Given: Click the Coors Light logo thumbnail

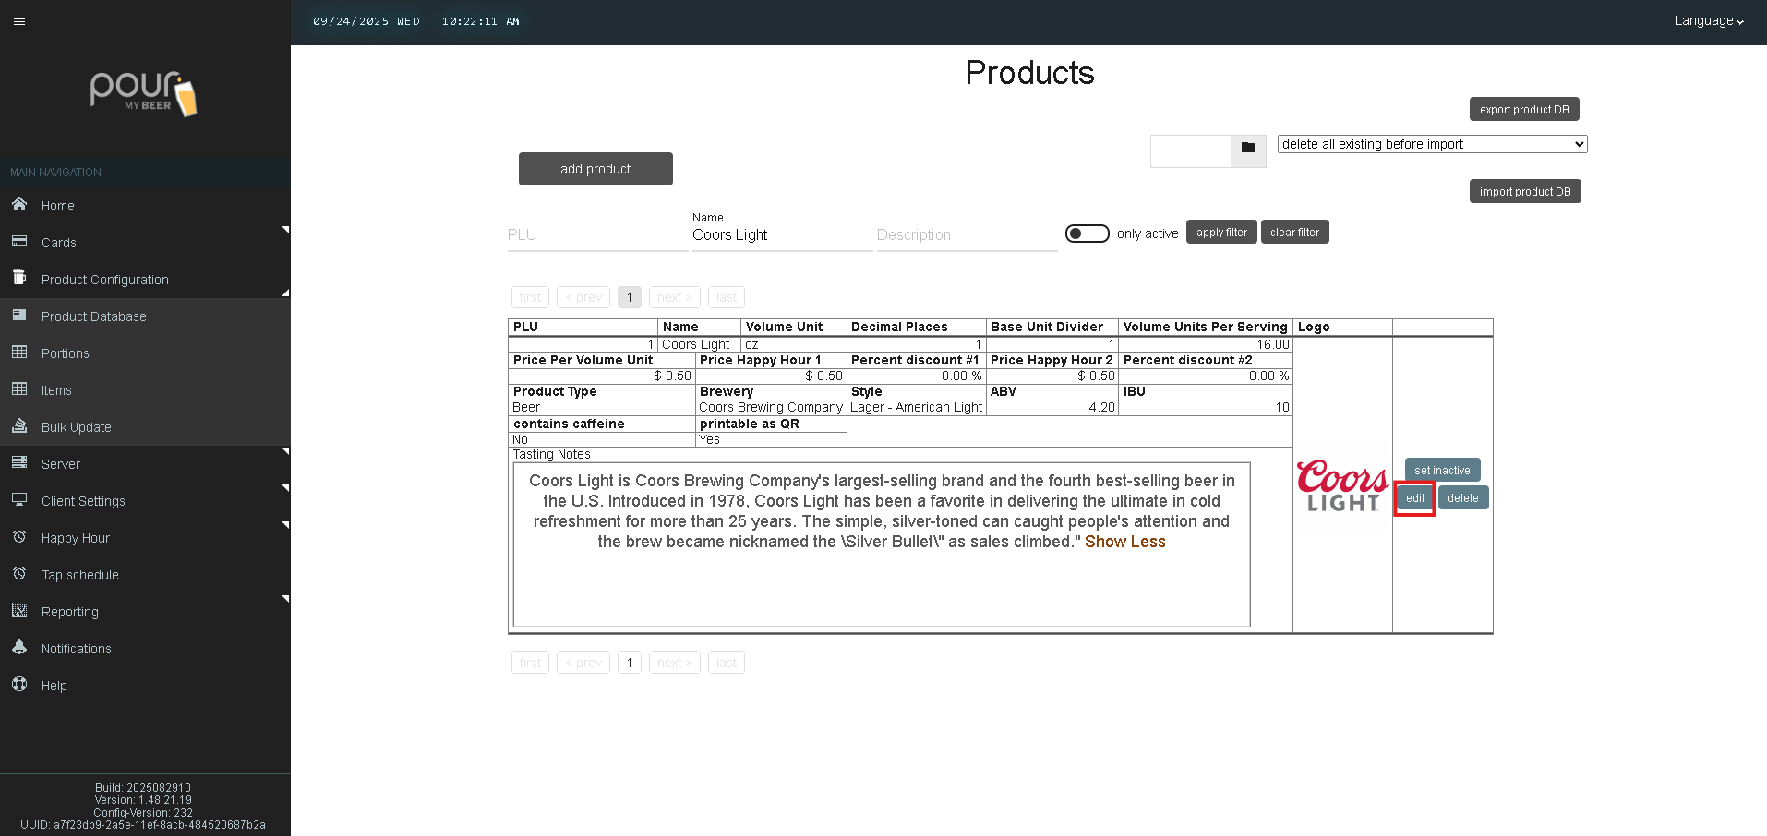Looking at the screenshot, I should click(x=1341, y=485).
